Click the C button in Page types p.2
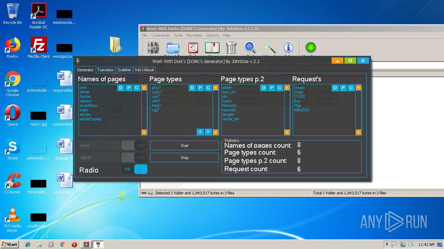Viewport: 444px width, 249px height. tap(280, 88)
